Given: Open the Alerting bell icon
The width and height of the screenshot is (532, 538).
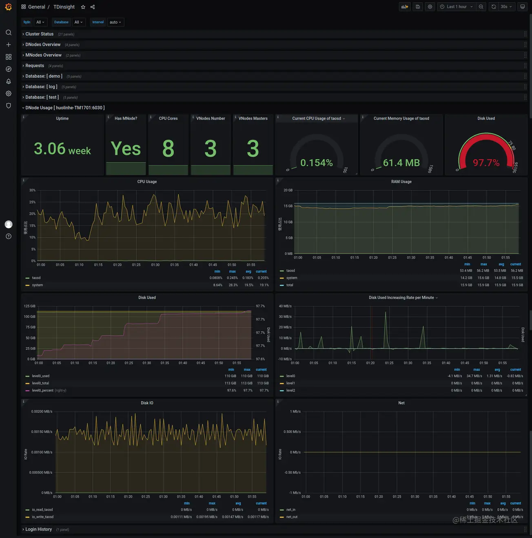Looking at the screenshot, I should click(x=9, y=82).
